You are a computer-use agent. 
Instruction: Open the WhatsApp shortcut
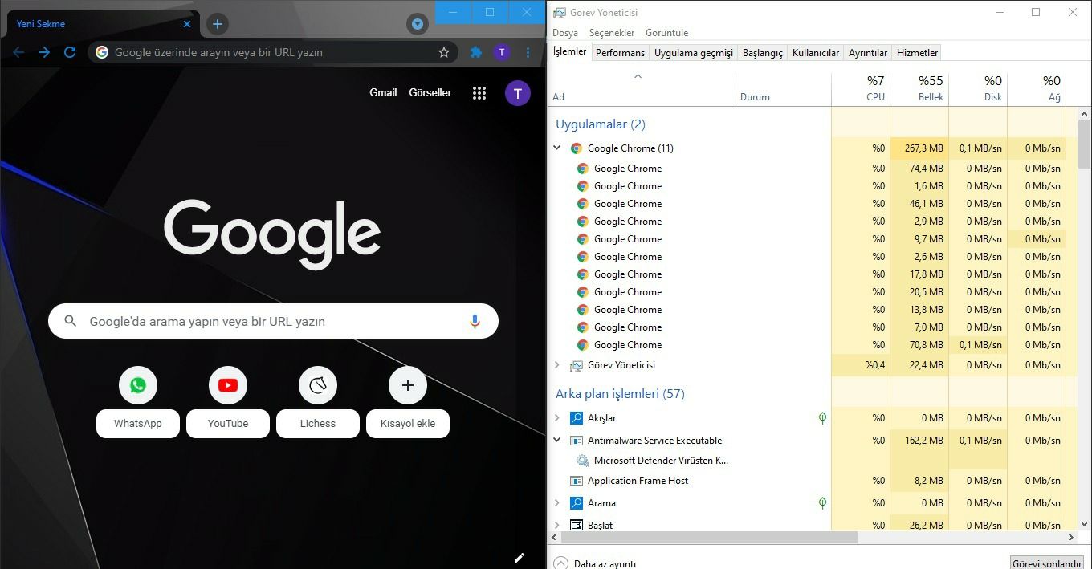click(138, 385)
